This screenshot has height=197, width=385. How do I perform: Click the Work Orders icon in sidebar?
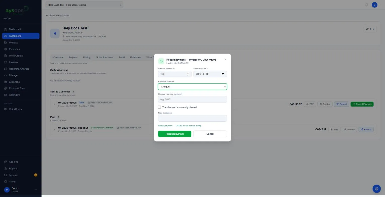pyautogui.click(x=6, y=56)
